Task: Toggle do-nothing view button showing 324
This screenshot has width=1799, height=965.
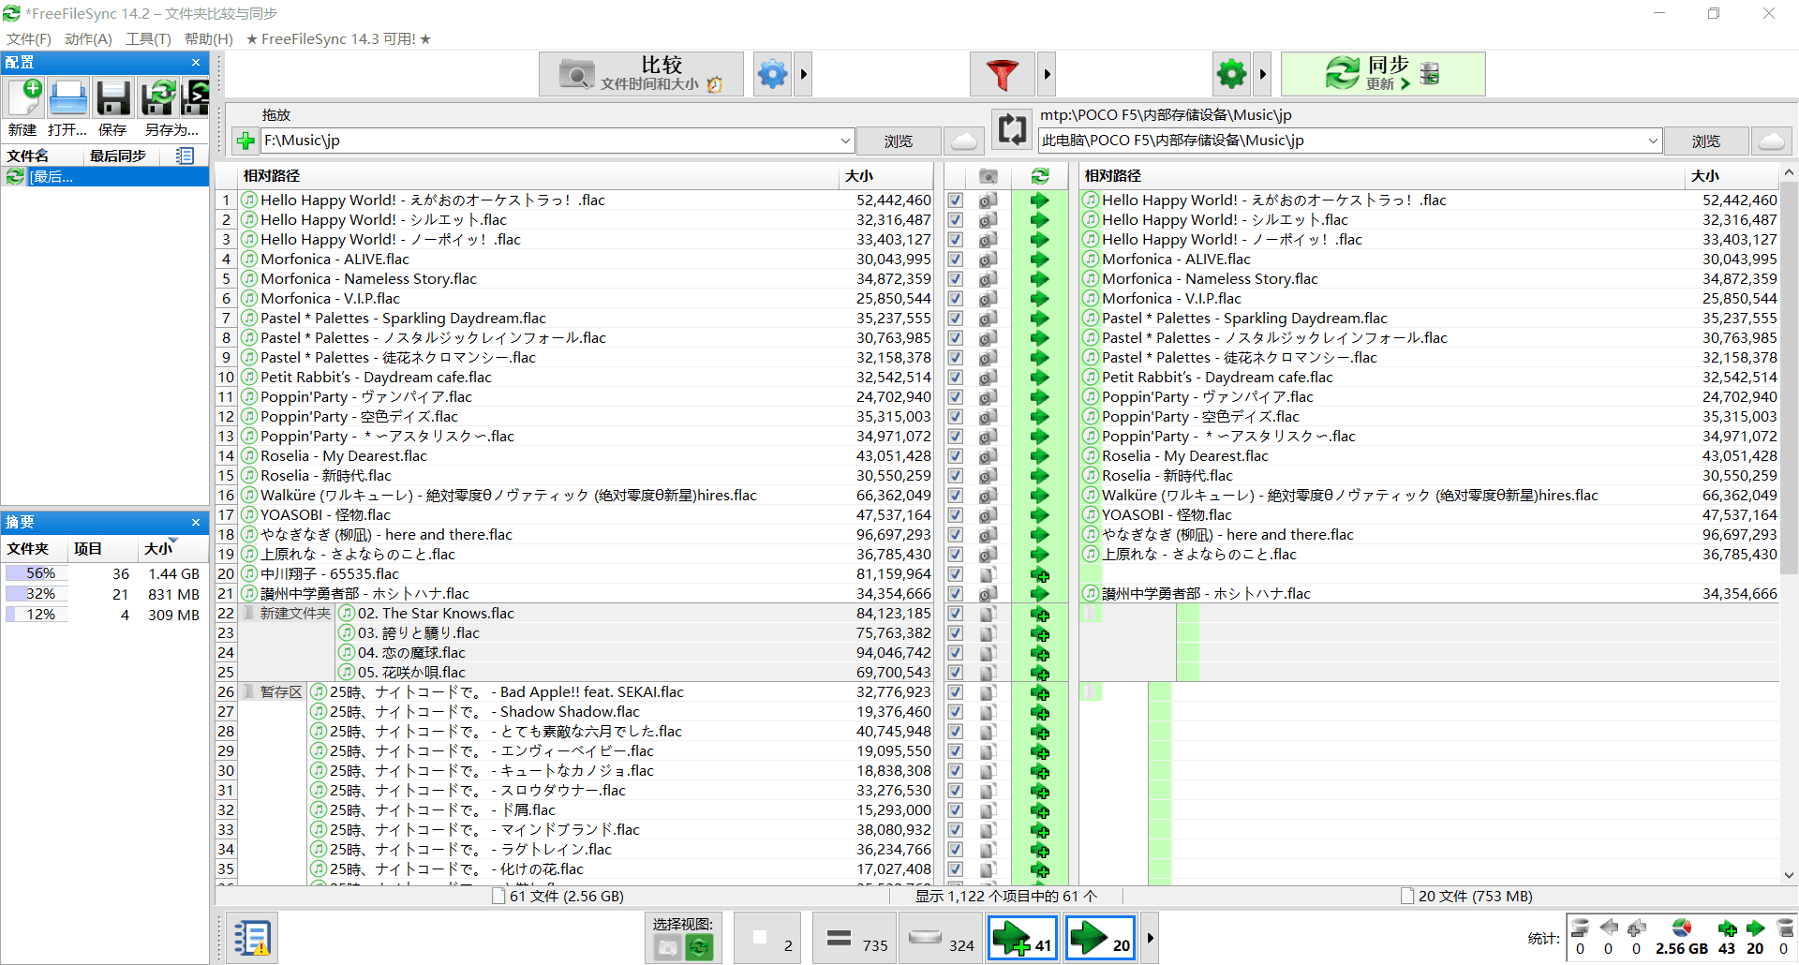Action: pyautogui.click(x=940, y=938)
